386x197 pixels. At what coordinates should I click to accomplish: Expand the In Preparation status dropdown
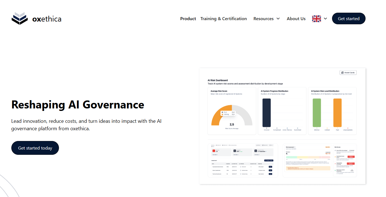(266, 151)
